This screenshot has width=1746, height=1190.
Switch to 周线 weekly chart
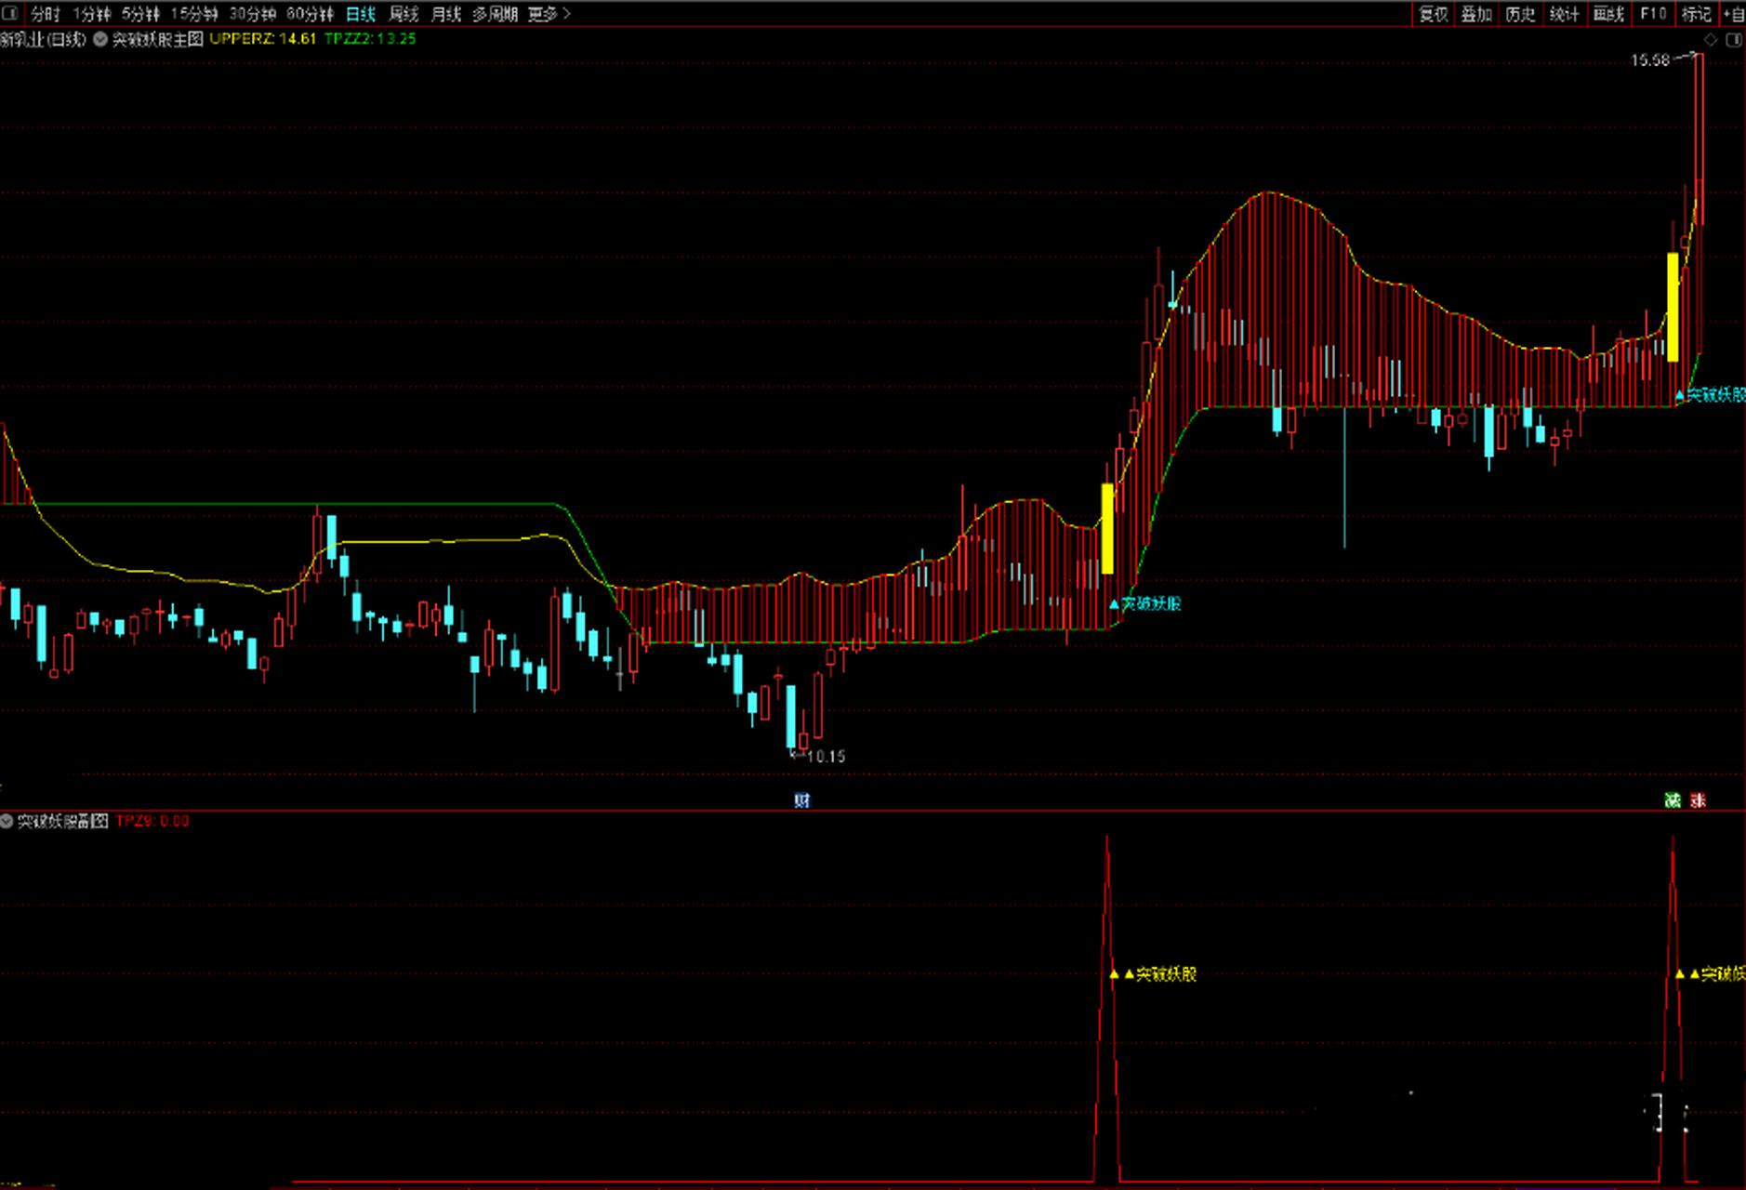[403, 14]
